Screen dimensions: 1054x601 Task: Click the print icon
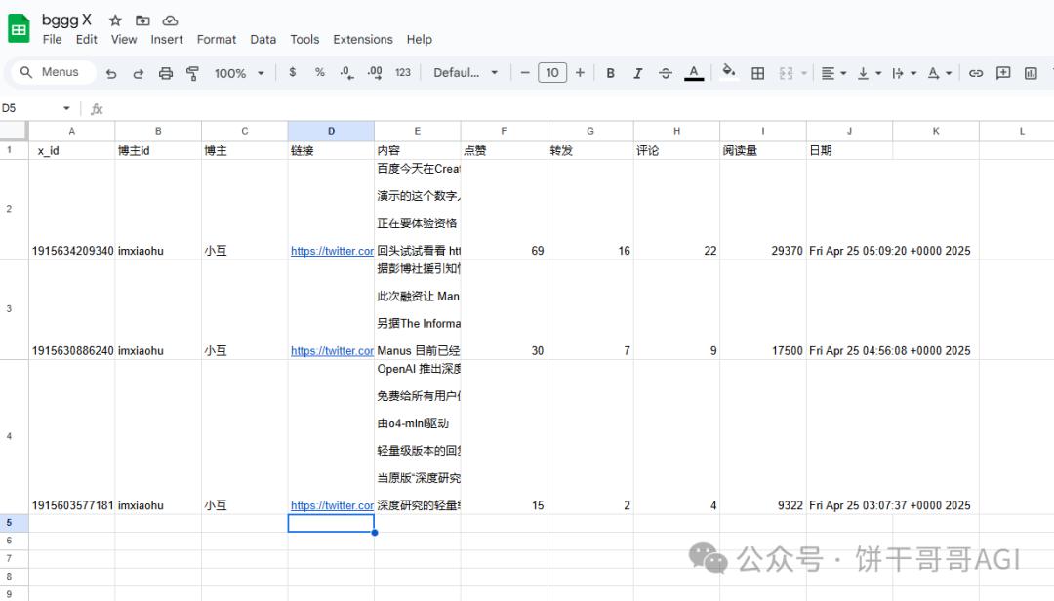click(166, 73)
